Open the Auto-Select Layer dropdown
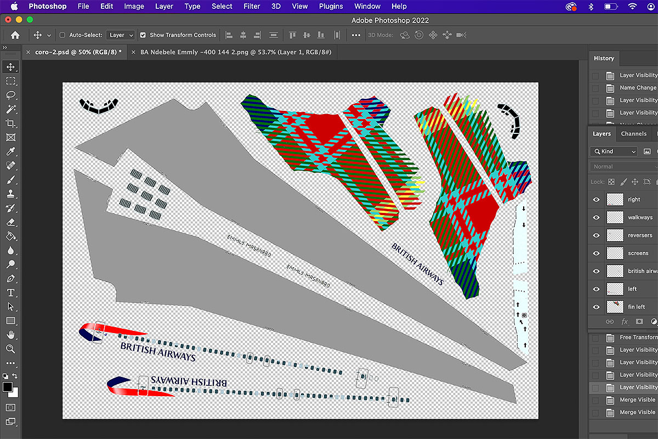This screenshot has width=658, height=439. (x=121, y=35)
